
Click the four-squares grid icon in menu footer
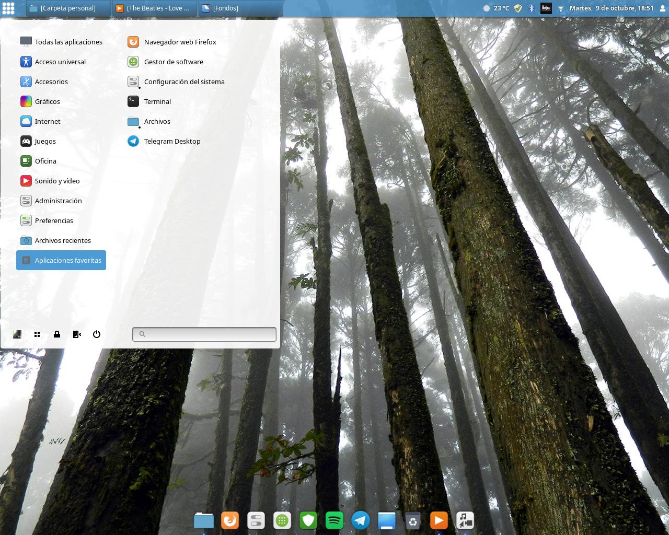click(37, 334)
